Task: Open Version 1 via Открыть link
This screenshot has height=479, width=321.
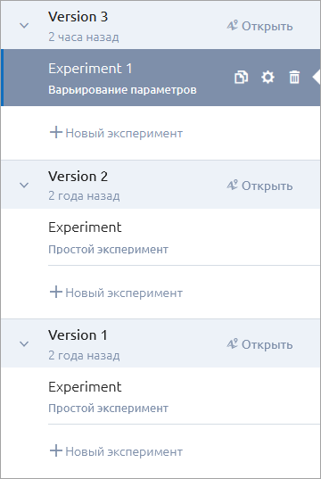Action: click(x=267, y=344)
